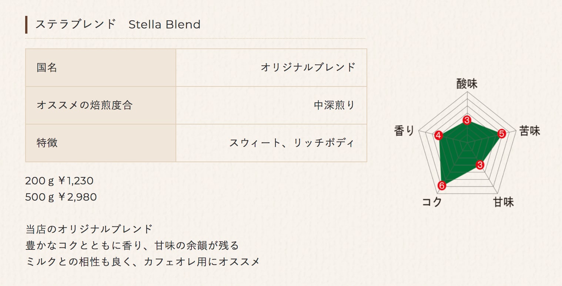
Task: Click the red 4 marker for 香り
Action: click(x=438, y=136)
